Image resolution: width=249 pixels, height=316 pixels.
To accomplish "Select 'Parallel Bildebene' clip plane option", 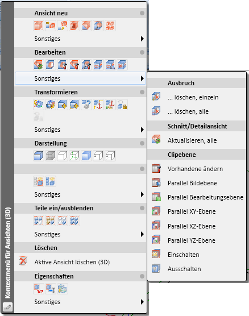I will [x=197, y=183].
